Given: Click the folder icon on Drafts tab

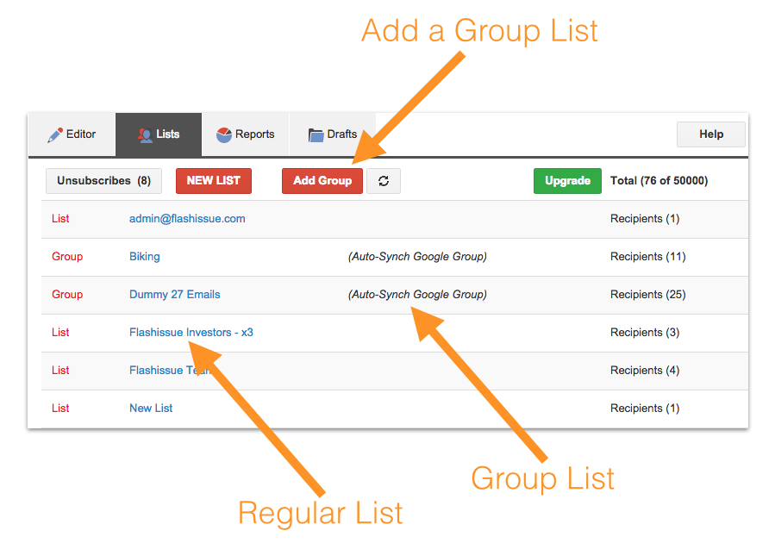Looking at the screenshot, I should pyautogui.click(x=316, y=135).
